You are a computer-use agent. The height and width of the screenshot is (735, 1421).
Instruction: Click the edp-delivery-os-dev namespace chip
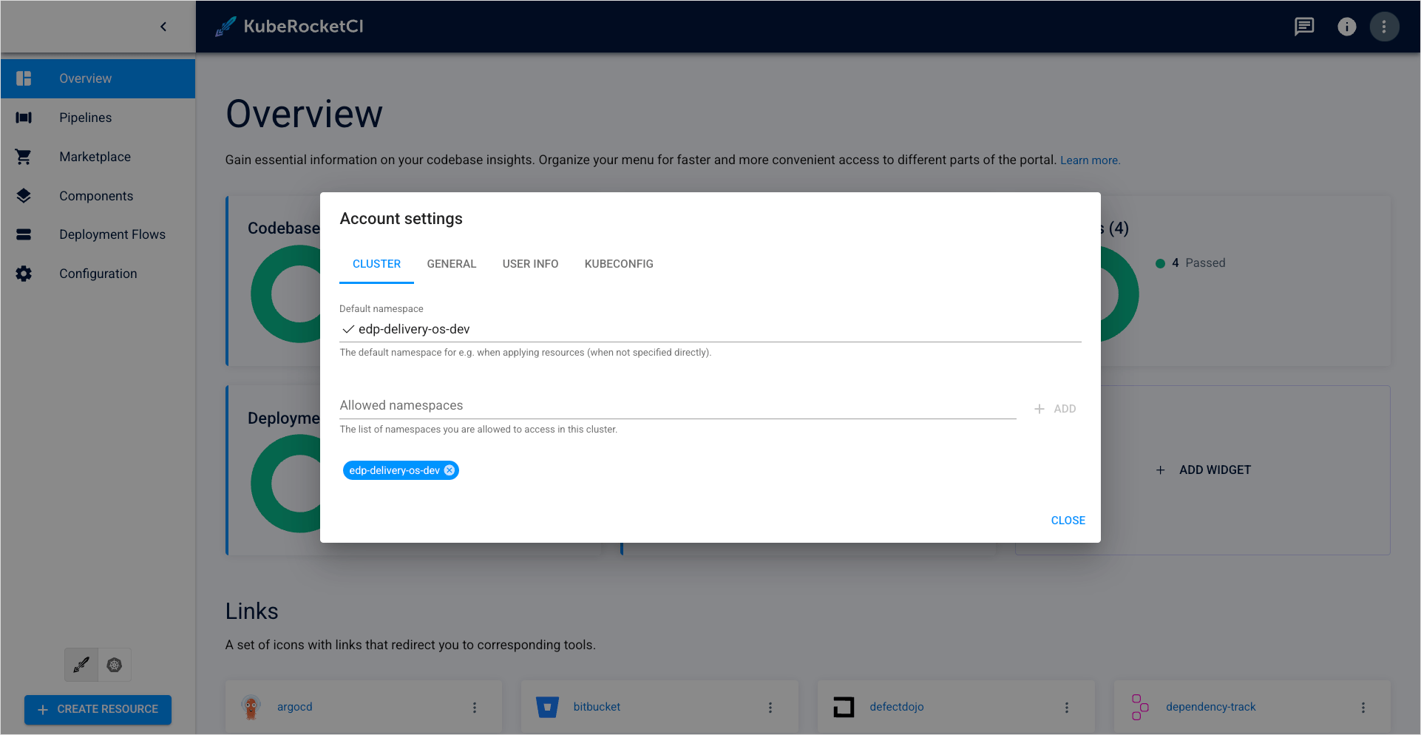(394, 470)
